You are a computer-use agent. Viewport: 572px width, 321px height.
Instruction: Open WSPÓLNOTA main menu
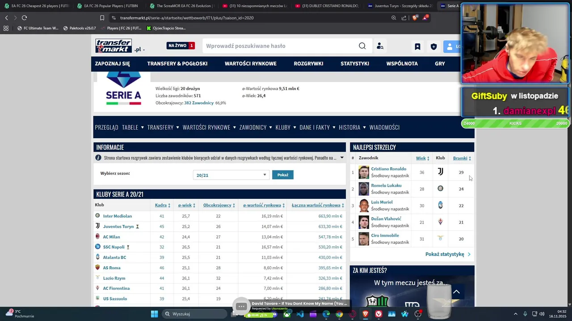402,63
